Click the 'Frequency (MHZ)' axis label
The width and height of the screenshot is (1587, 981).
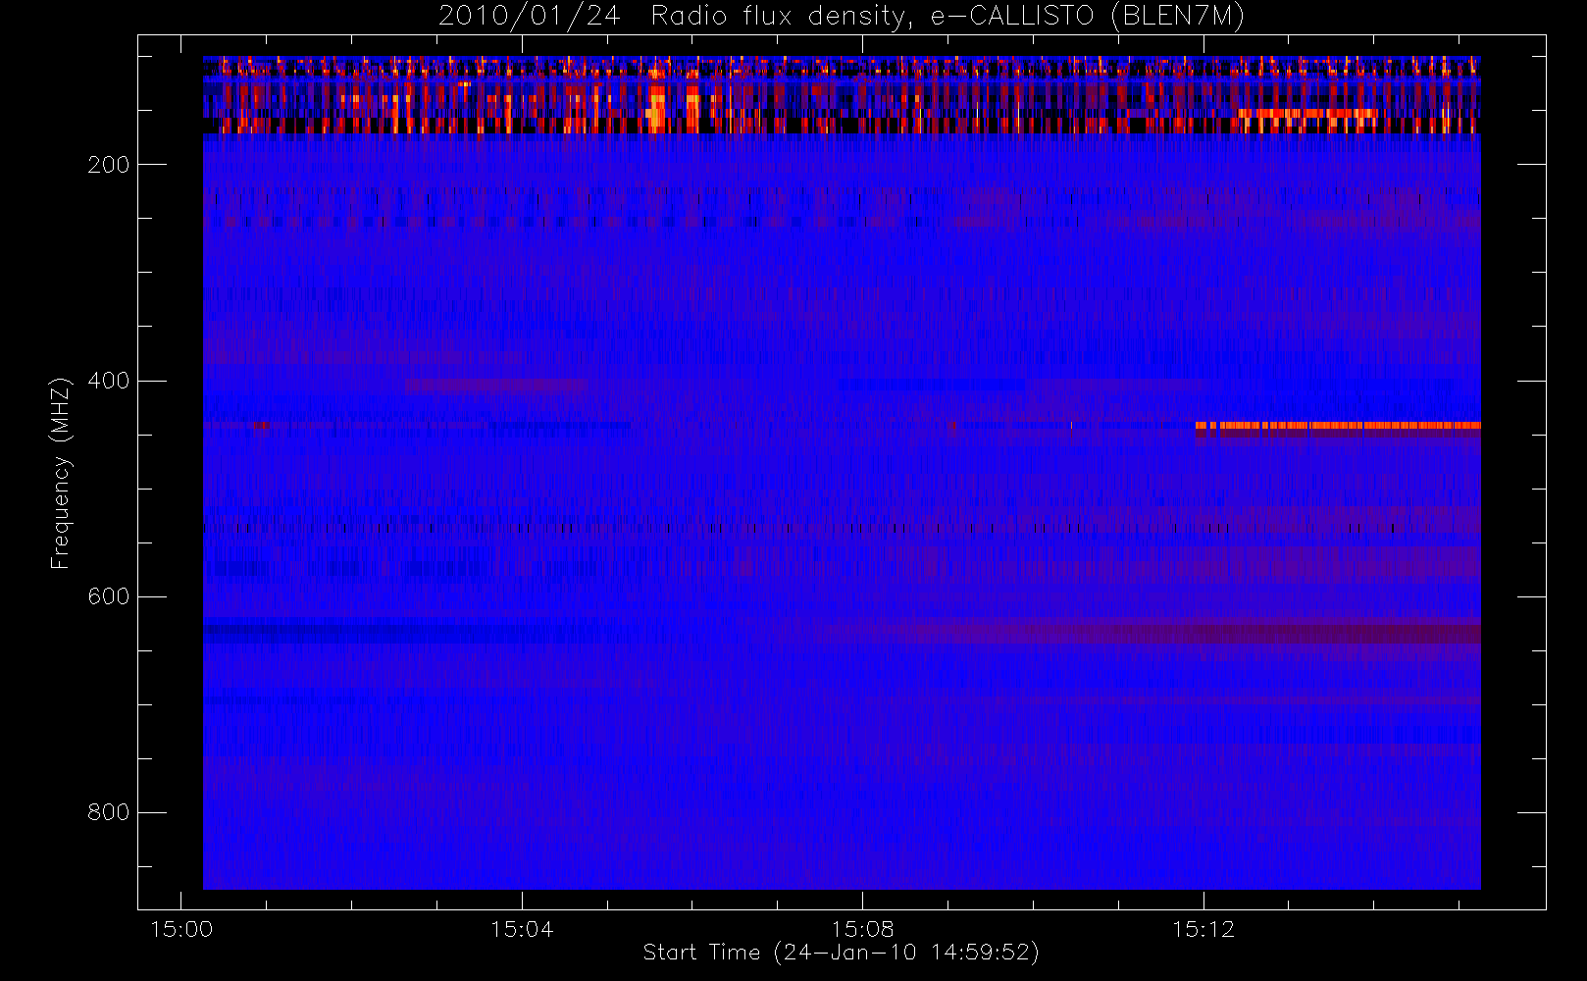tap(61, 473)
